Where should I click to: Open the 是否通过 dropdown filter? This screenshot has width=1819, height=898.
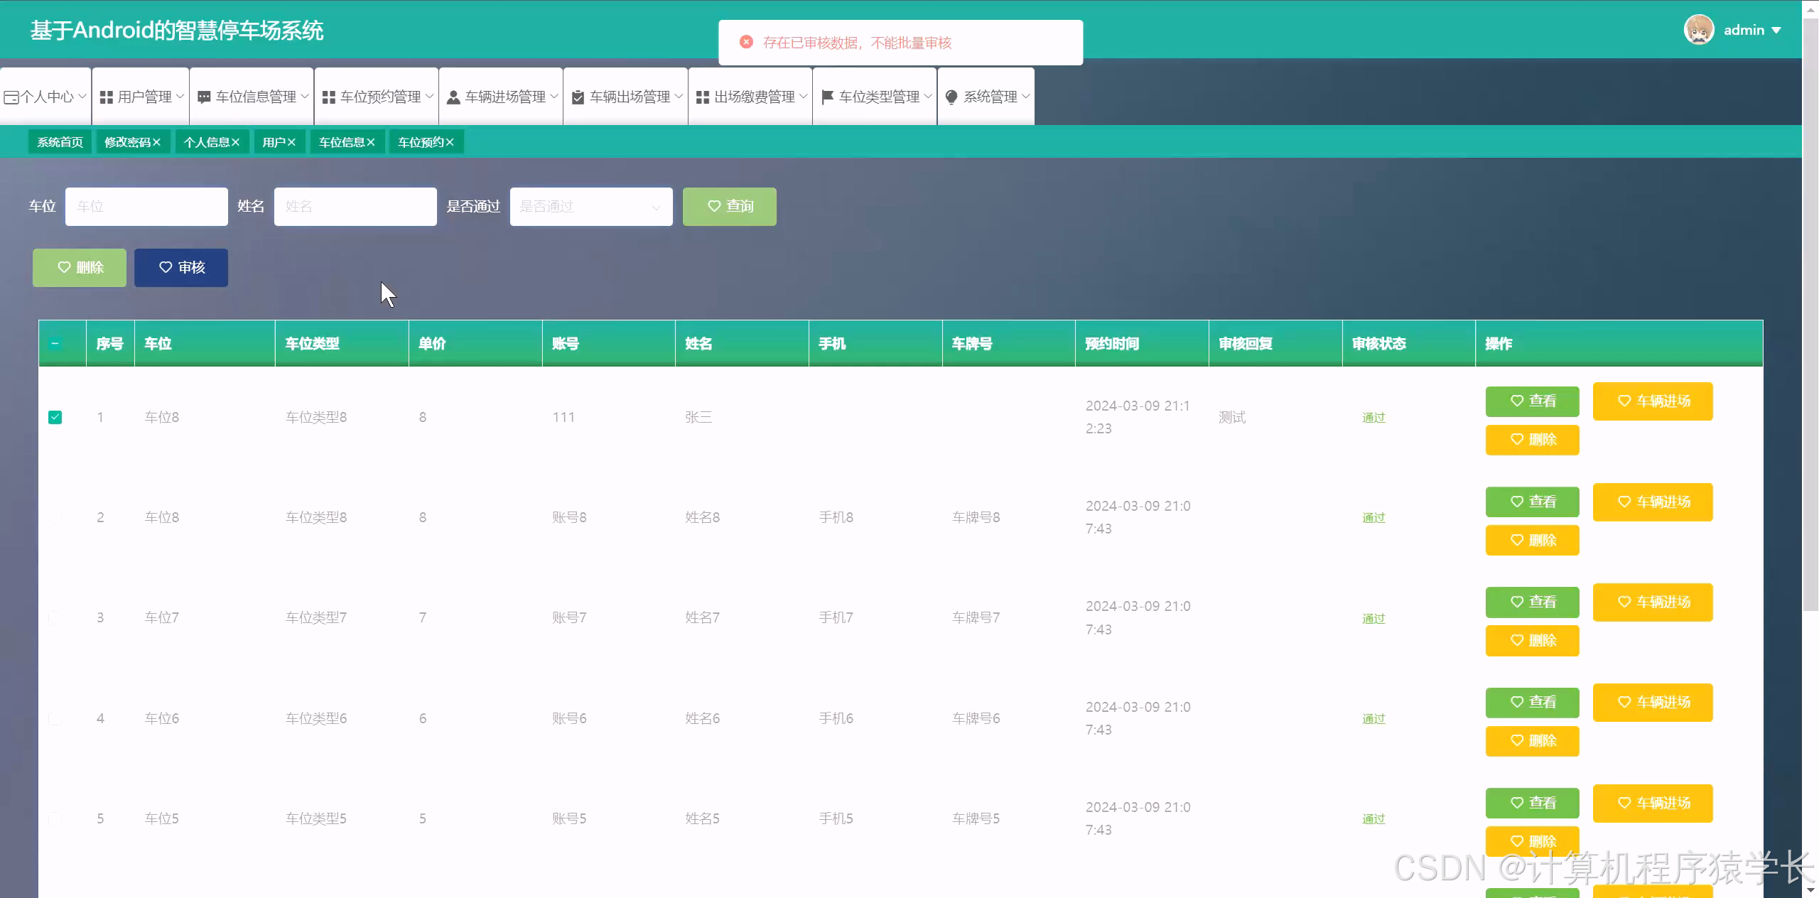coord(590,207)
